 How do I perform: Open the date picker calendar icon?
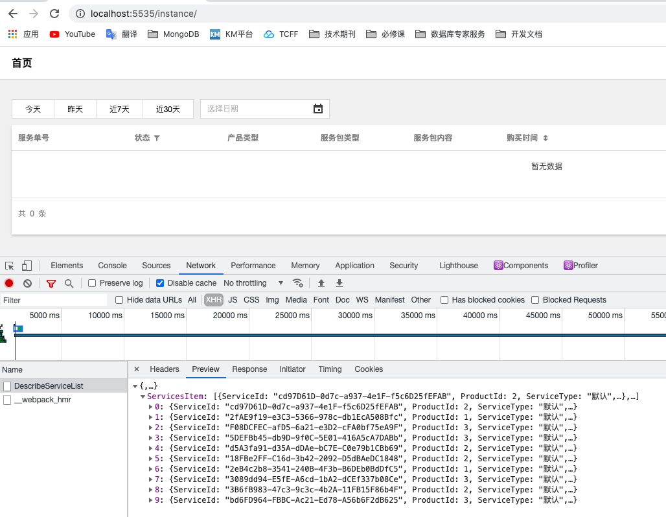(318, 109)
